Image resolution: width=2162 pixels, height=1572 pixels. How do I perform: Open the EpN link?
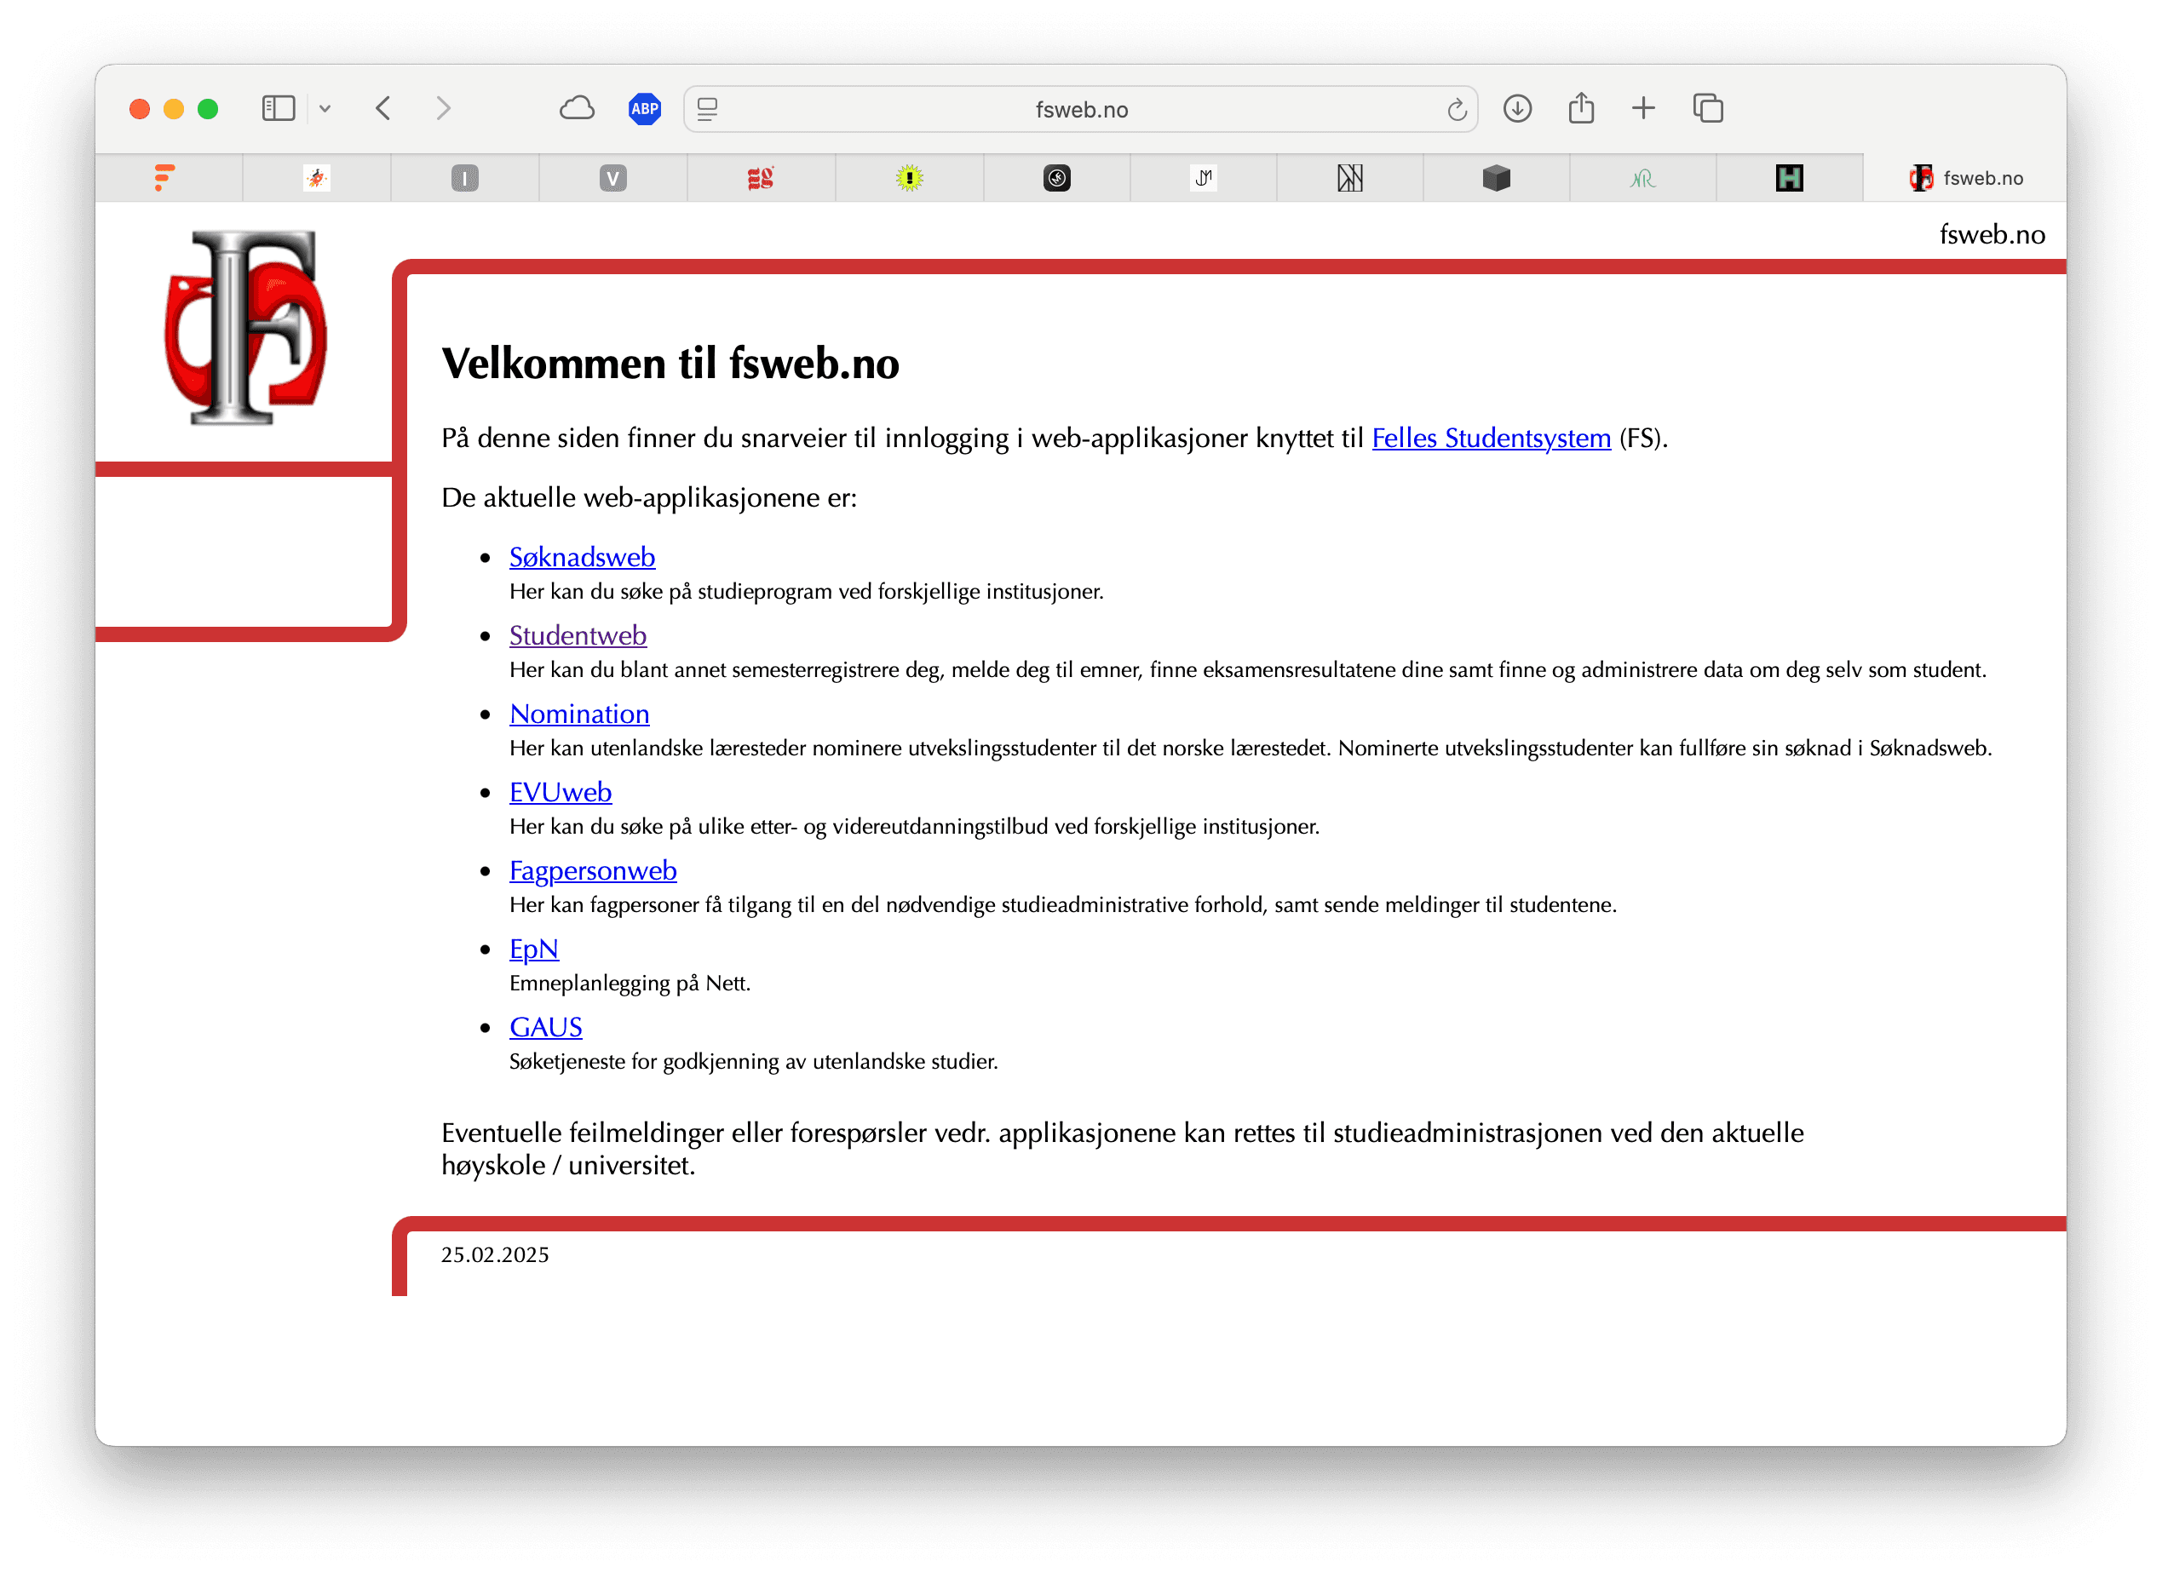534,949
